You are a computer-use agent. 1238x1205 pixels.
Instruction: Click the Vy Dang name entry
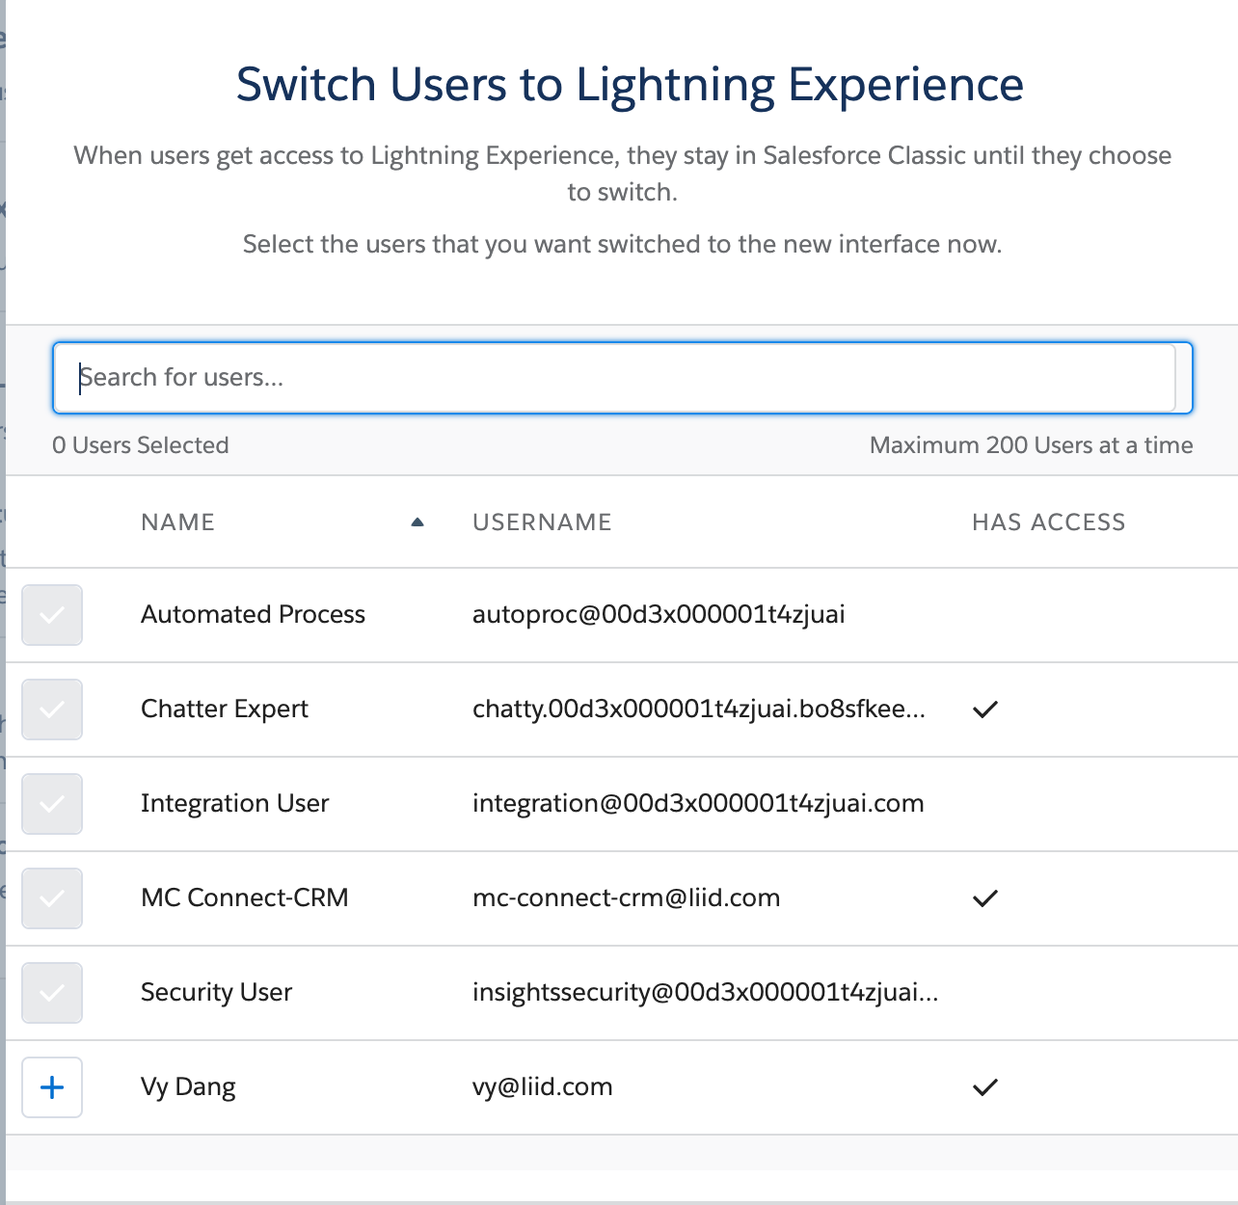pos(188,1087)
